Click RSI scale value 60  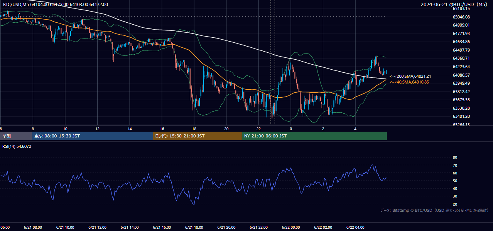[x=455, y=173]
